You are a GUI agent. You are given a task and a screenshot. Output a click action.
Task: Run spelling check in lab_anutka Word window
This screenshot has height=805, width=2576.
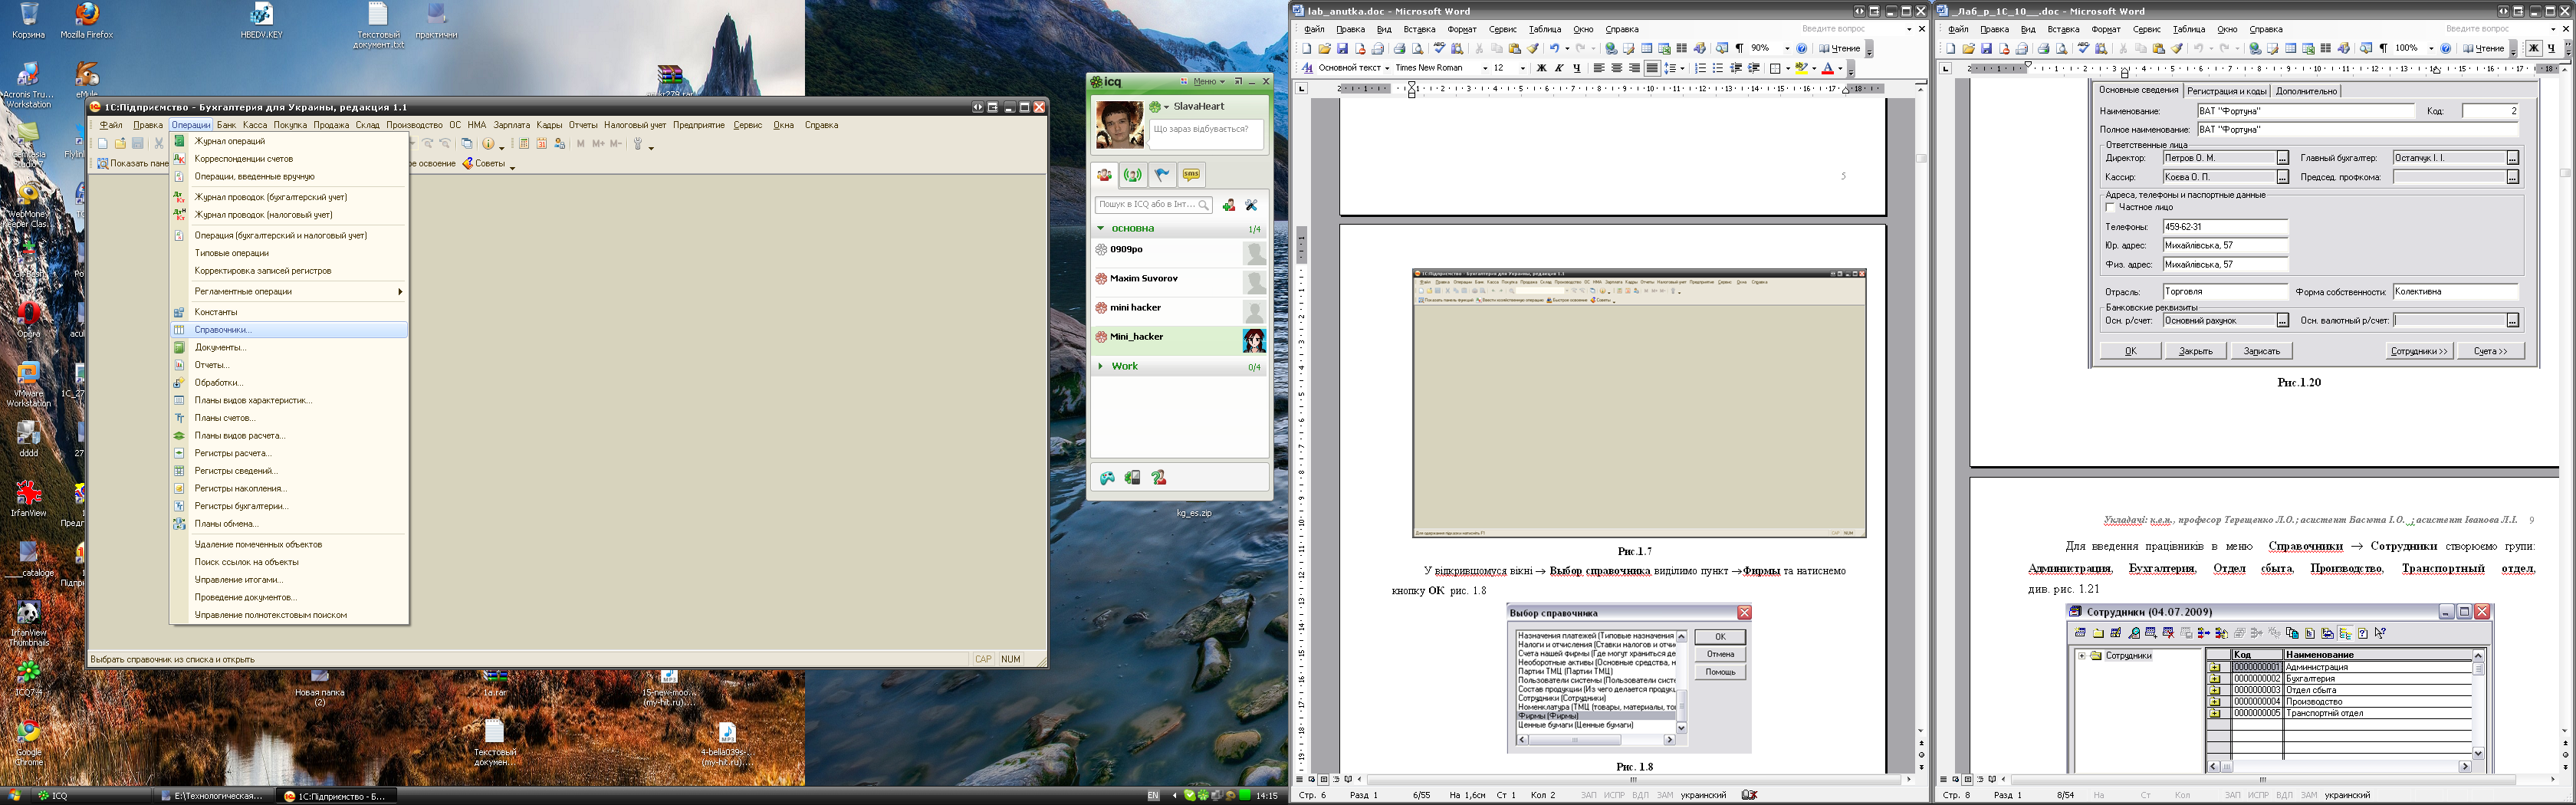point(1440,48)
